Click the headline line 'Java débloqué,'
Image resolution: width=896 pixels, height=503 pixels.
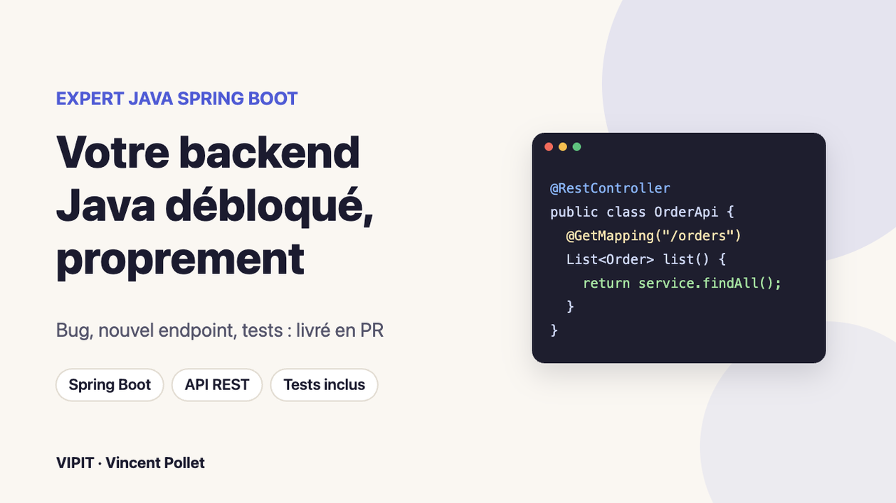click(x=215, y=206)
